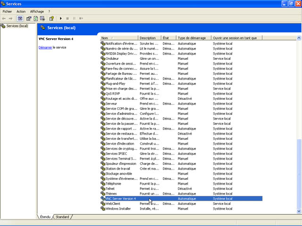Click gear icon of Windows Installer service

click(103, 209)
